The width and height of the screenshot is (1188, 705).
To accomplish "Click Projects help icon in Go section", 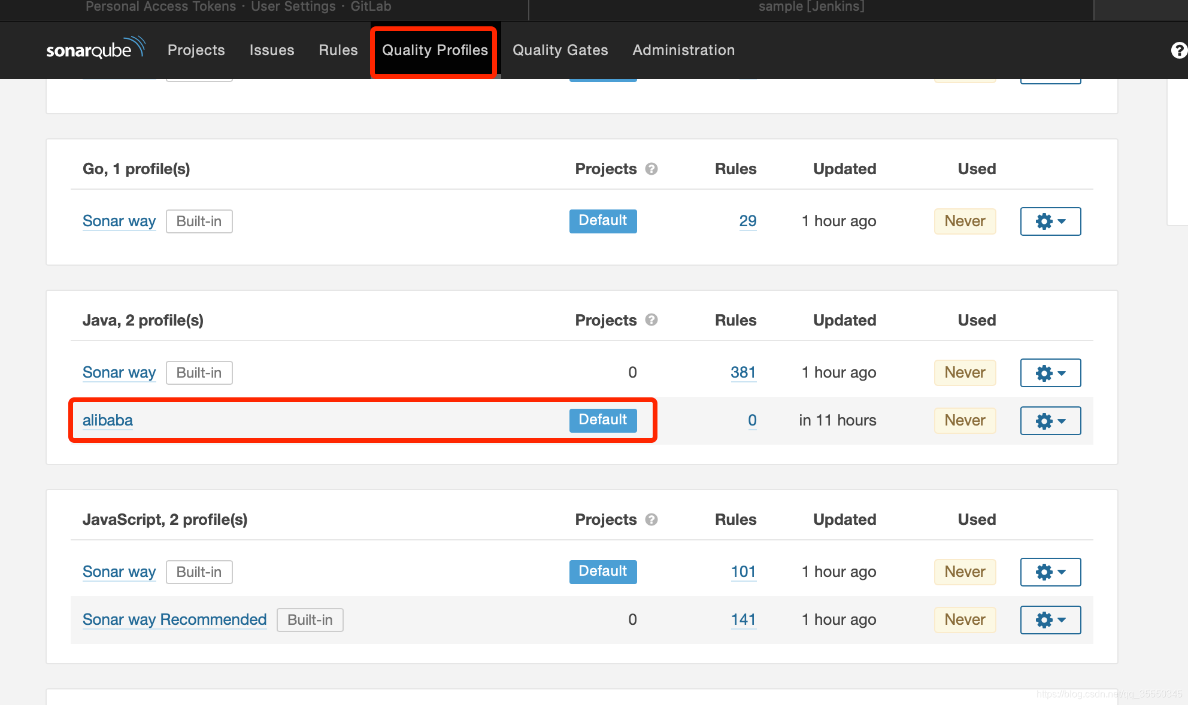I will pyautogui.click(x=651, y=169).
